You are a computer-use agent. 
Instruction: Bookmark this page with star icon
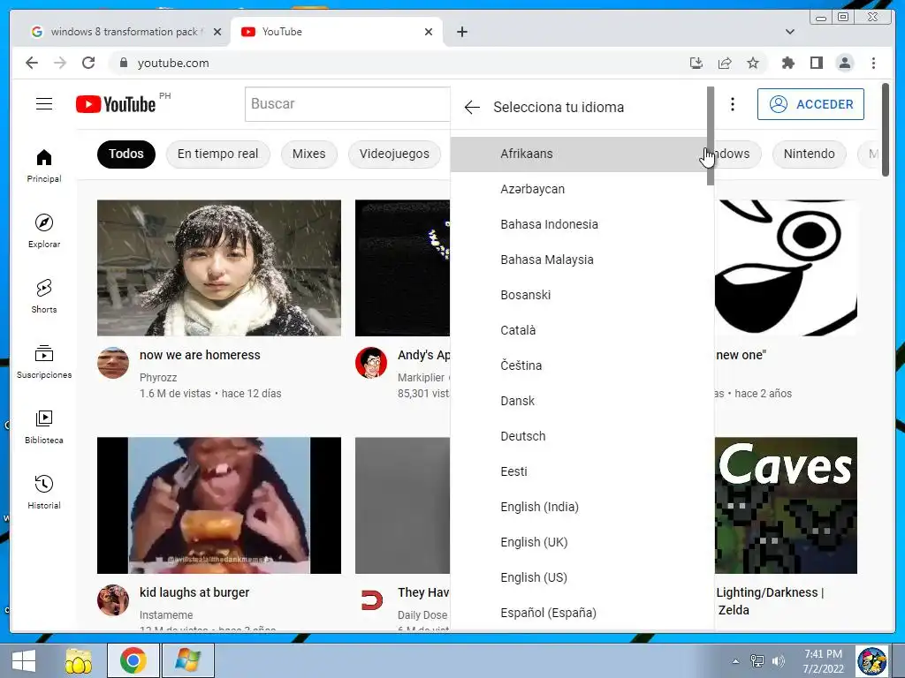pyautogui.click(x=753, y=63)
